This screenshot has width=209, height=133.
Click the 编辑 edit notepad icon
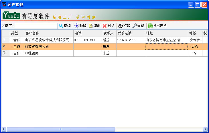tap(91, 26)
